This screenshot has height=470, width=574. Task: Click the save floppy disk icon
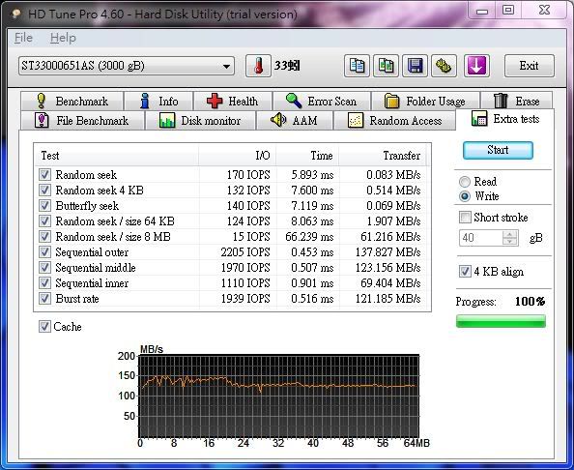[415, 66]
